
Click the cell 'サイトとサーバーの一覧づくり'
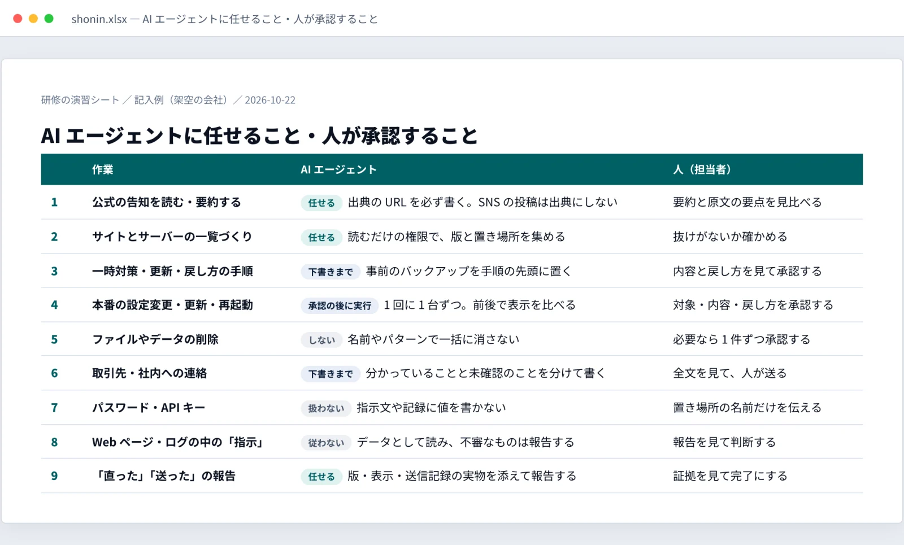pyautogui.click(x=172, y=237)
